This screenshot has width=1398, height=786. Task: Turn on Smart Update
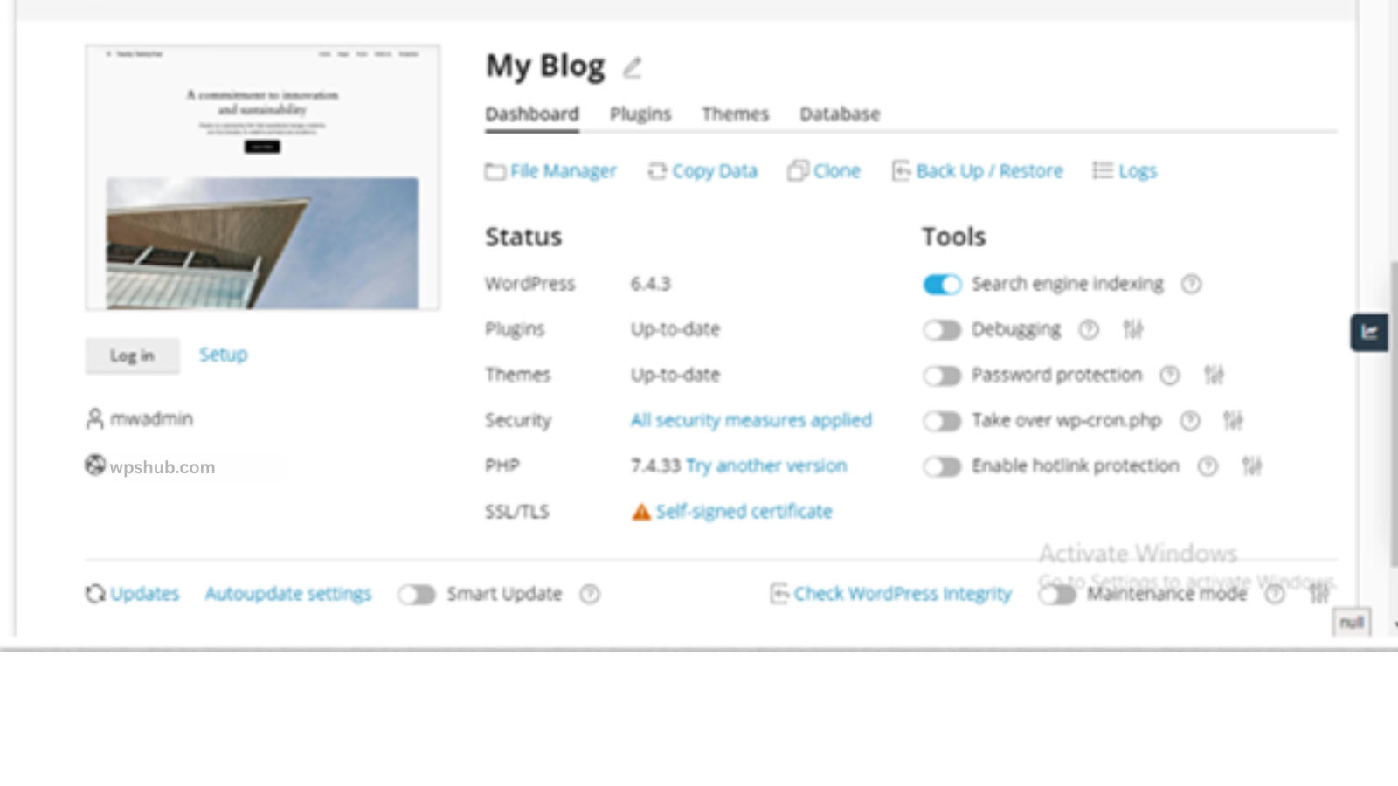(x=417, y=595)
